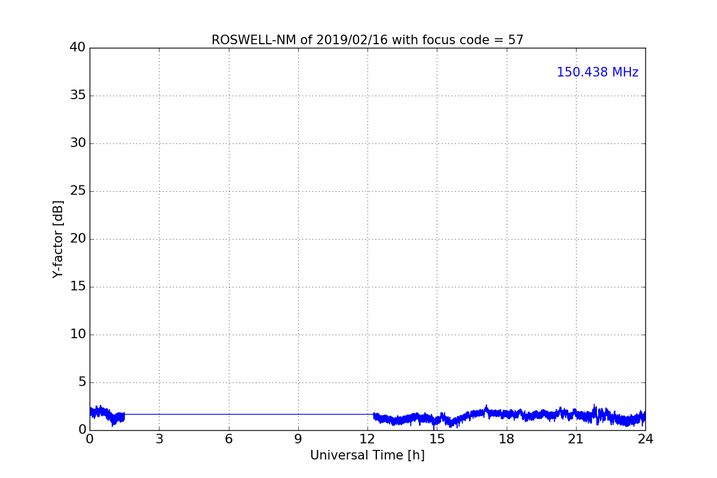Click the "Y-factor [dB]" axis label

pos(58,239)
